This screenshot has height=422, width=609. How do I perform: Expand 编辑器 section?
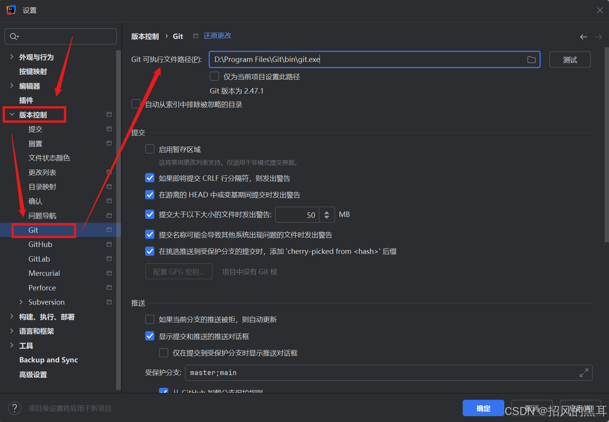pos(12,85)
